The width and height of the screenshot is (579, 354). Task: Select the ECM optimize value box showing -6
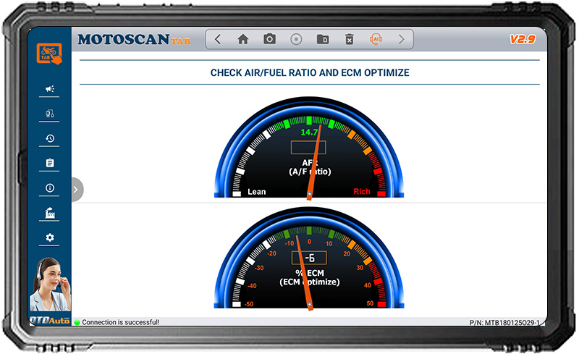tap(309, 258)
